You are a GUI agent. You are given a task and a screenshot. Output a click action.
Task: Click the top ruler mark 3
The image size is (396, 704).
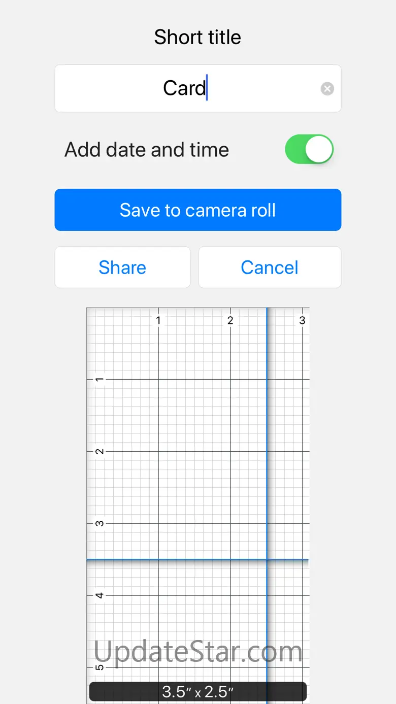point(302,320)
